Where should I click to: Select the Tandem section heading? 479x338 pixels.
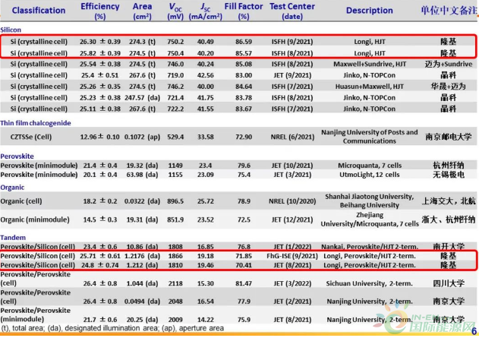[16, 238]
